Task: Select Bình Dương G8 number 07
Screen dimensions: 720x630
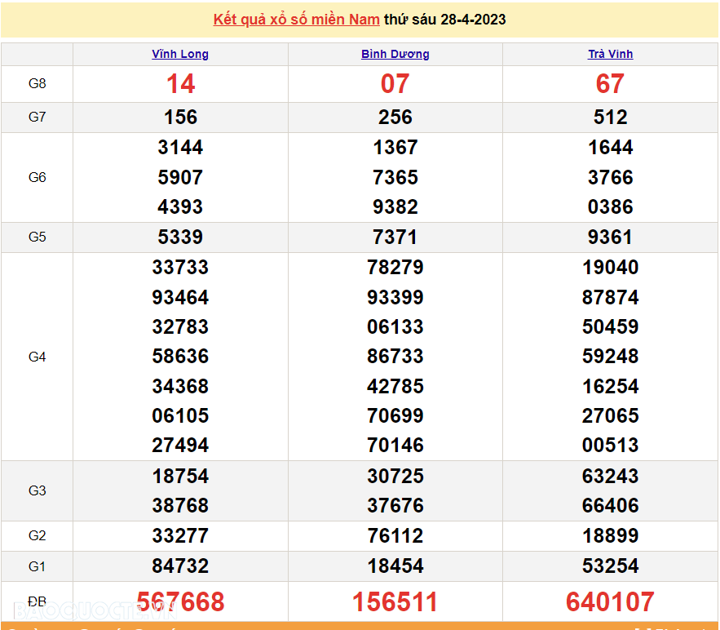Action: pyautogui.click(x=395, y=84)
